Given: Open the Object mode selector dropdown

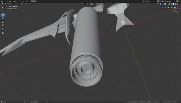Looking at the screenshot, I should tap(10, 4).
